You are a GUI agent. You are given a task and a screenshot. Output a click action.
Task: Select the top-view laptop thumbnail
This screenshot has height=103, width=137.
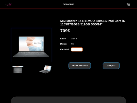18,69
